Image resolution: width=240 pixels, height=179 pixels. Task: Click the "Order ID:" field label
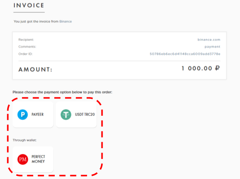(26, 53)
